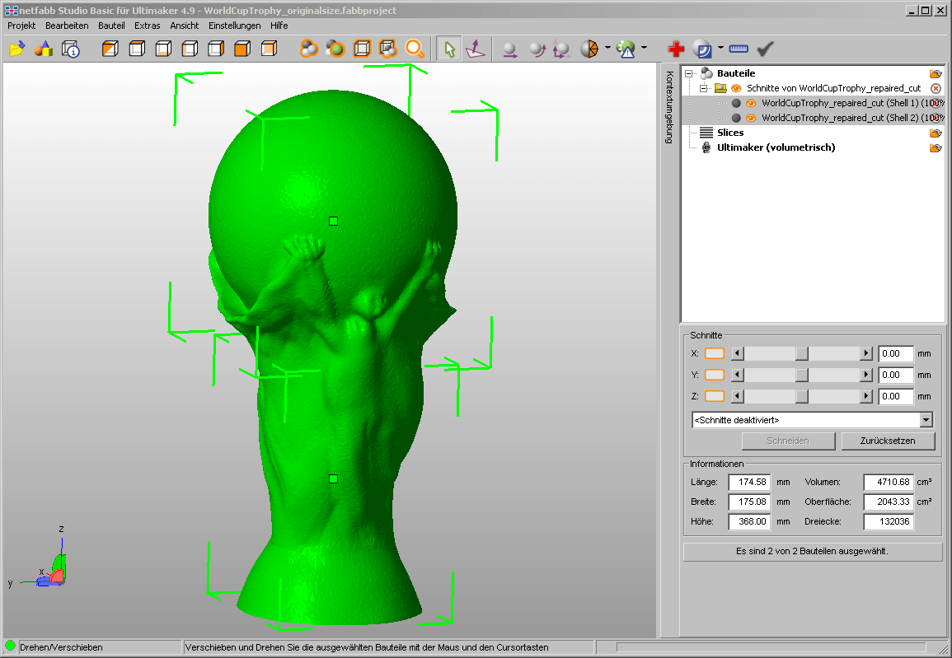
Task: Click the move part sphere icon
Action: 510,49
